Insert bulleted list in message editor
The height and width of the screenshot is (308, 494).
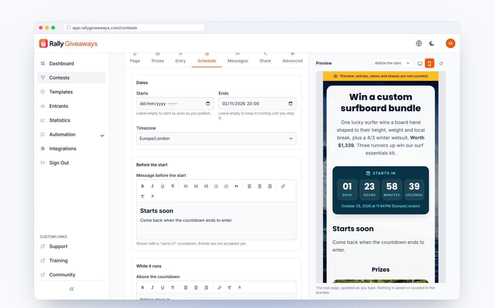point(216,186)
